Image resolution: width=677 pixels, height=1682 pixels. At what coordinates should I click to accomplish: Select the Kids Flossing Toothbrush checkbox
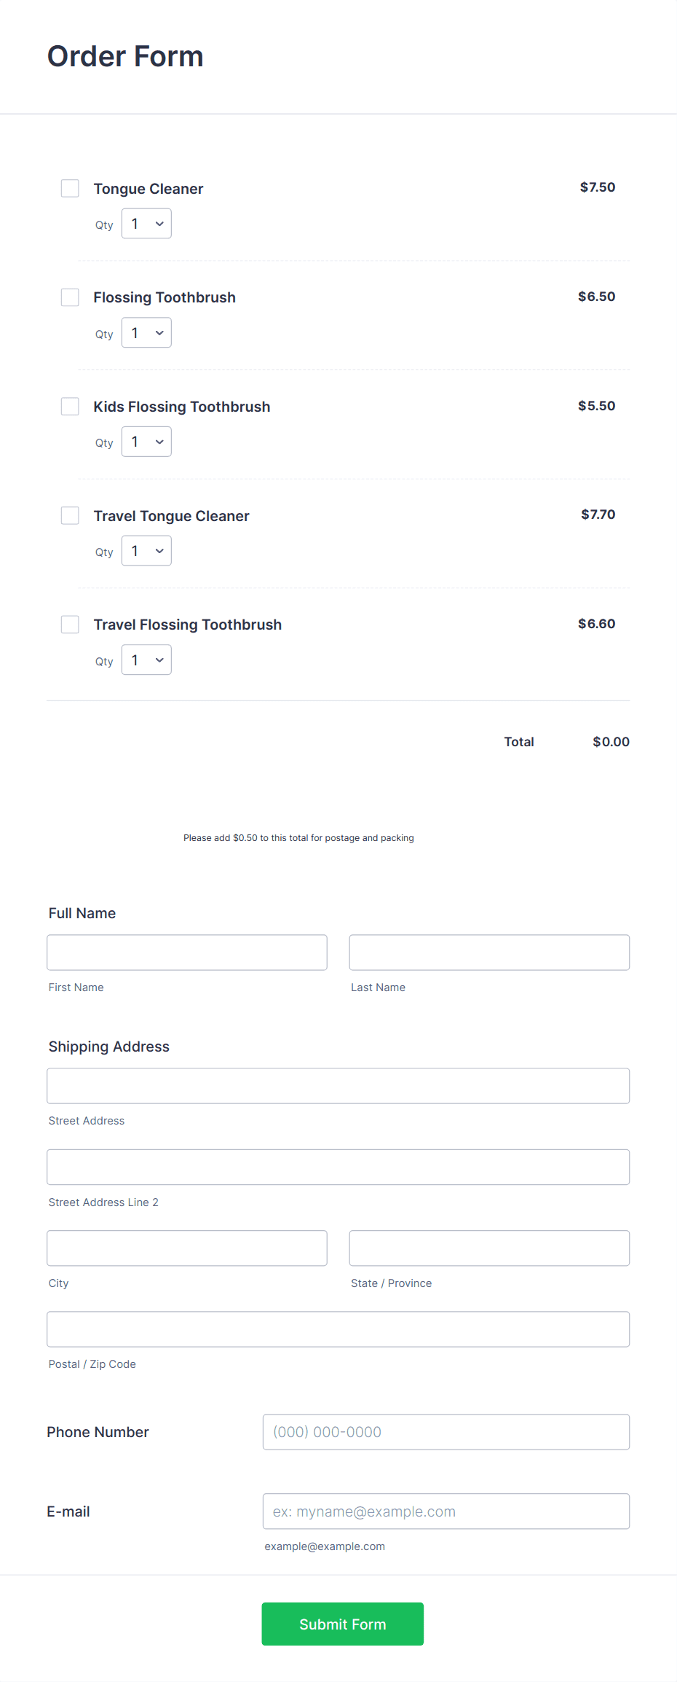(x=70, y=406)
